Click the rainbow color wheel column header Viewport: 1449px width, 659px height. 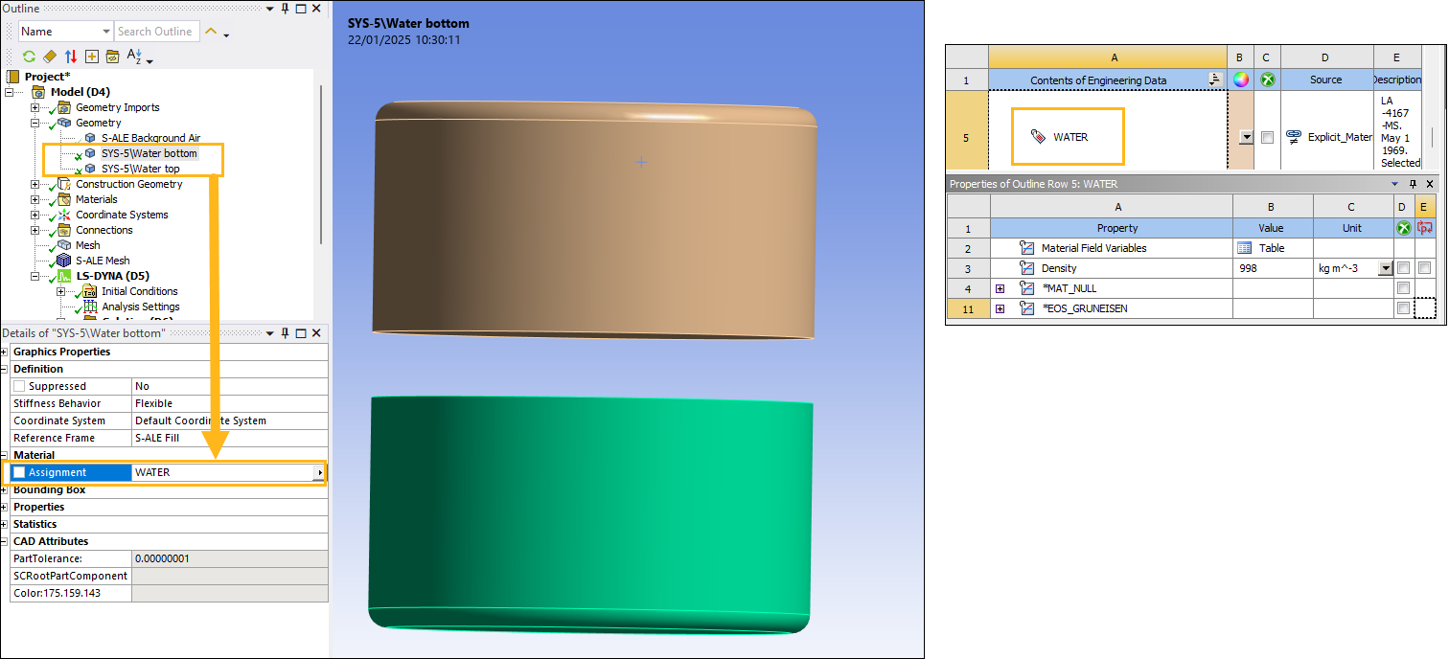click(1241, 80)
